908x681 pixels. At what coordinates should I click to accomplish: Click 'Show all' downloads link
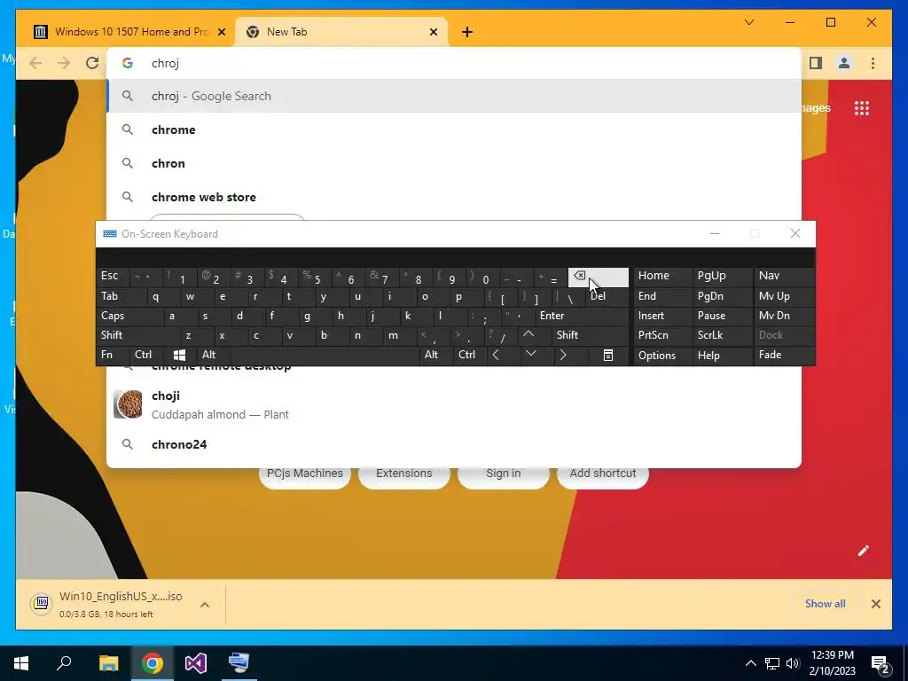coord(826,603)
